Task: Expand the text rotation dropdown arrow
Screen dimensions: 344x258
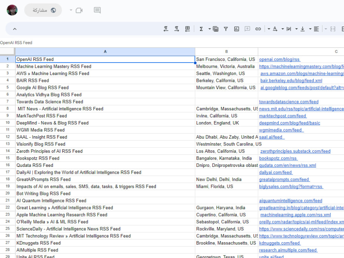Action: [269, 29]
